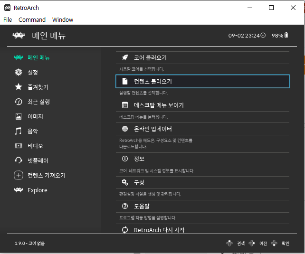Click version text 1.9.0 - 코어 없음
This screenshot has height=254, width=305.
[30, 243]
